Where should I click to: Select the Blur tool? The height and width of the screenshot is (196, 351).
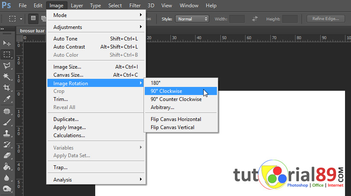pyautogui.click(x=7, y=178)
